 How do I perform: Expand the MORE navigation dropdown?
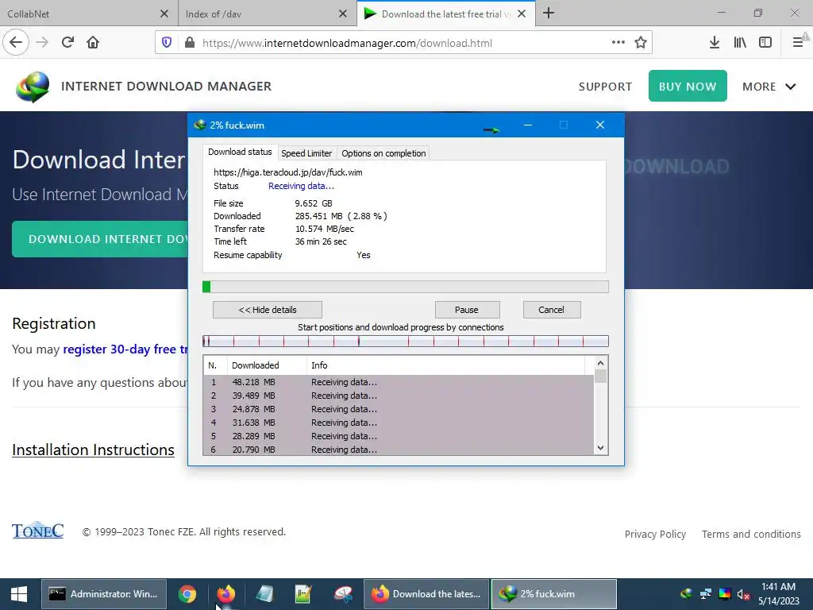click(x=769, y=87)
